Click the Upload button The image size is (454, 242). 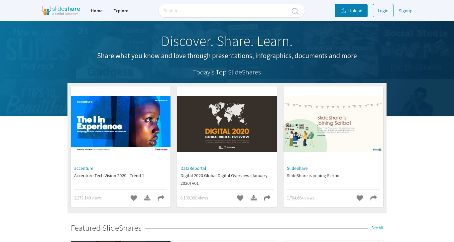pos(351,11)
